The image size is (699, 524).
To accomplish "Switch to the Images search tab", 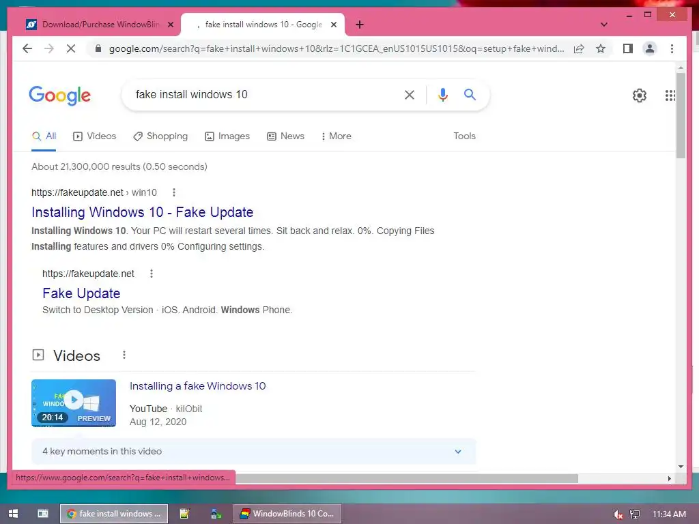I will click(x=227, y=136).
